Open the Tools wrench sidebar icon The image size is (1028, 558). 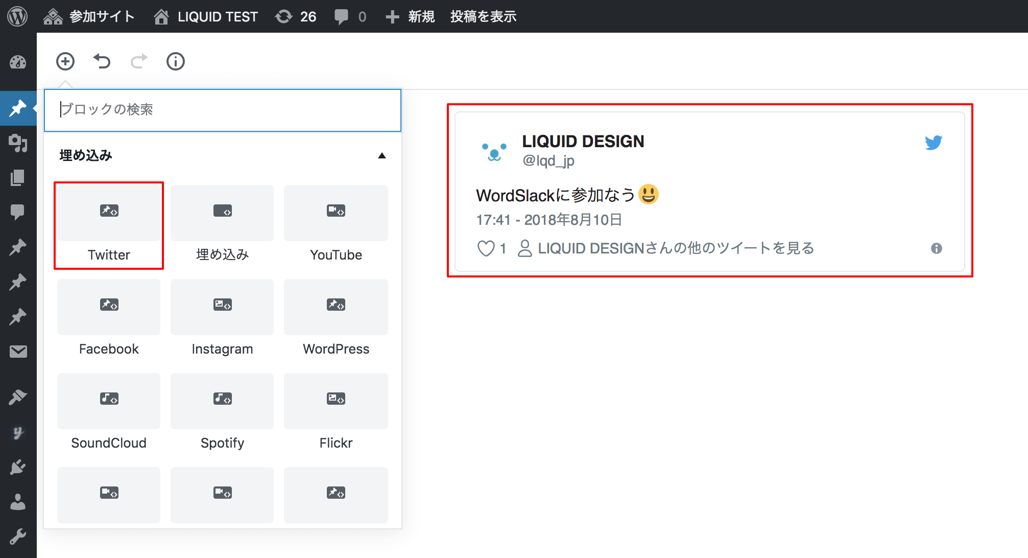tap(18, 537)
